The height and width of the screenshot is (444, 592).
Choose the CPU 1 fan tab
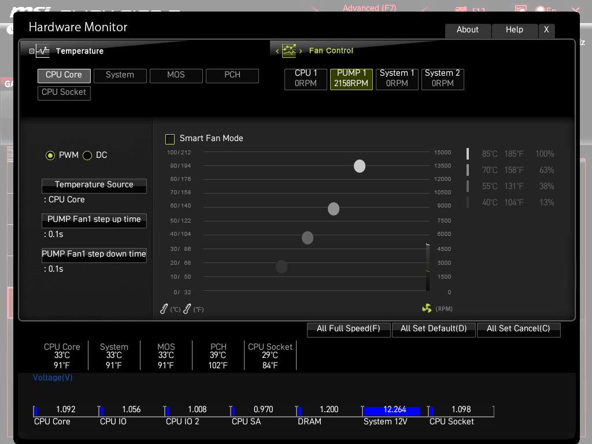click(306, 79)
